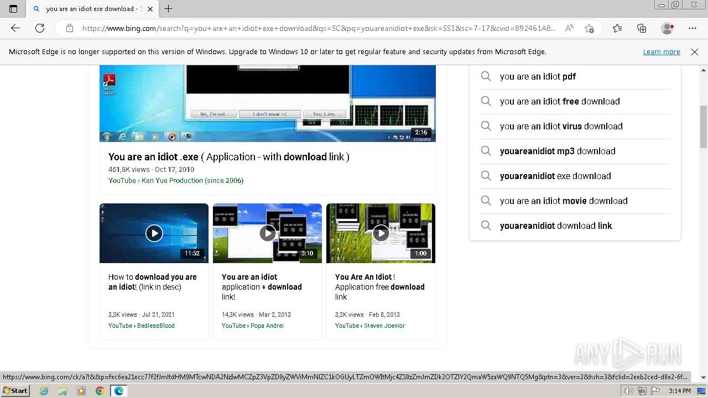The image size is (708, 398).
Task: Launch Internet Explorer from taskbar
Action: (44, 391)
